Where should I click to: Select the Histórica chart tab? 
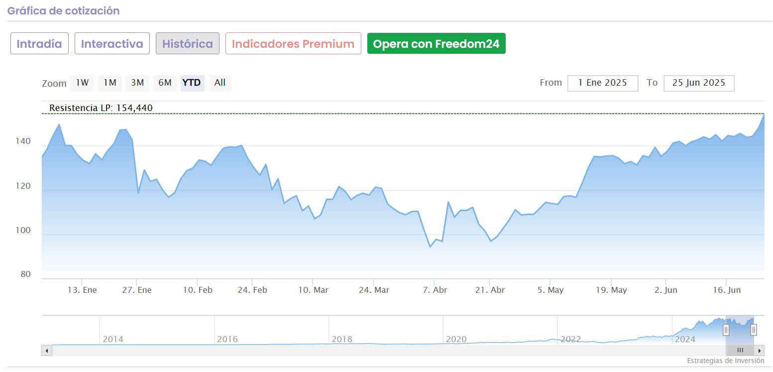tap(188, 44)
